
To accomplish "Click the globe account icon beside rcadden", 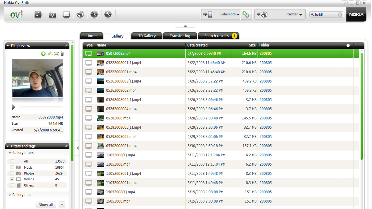I will coord(262,14).
